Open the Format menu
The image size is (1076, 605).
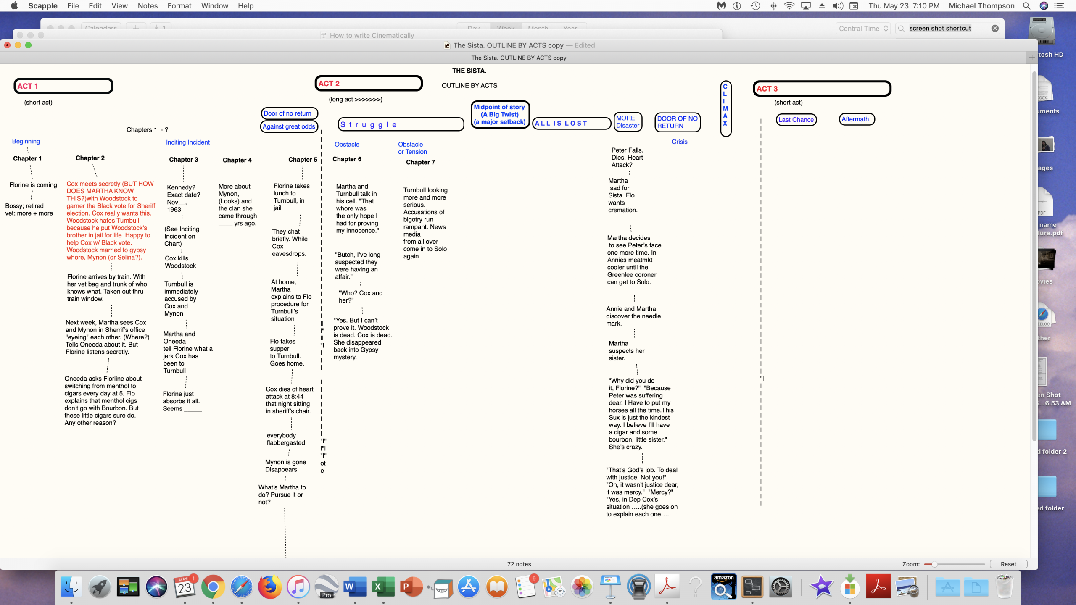(179, 6)
